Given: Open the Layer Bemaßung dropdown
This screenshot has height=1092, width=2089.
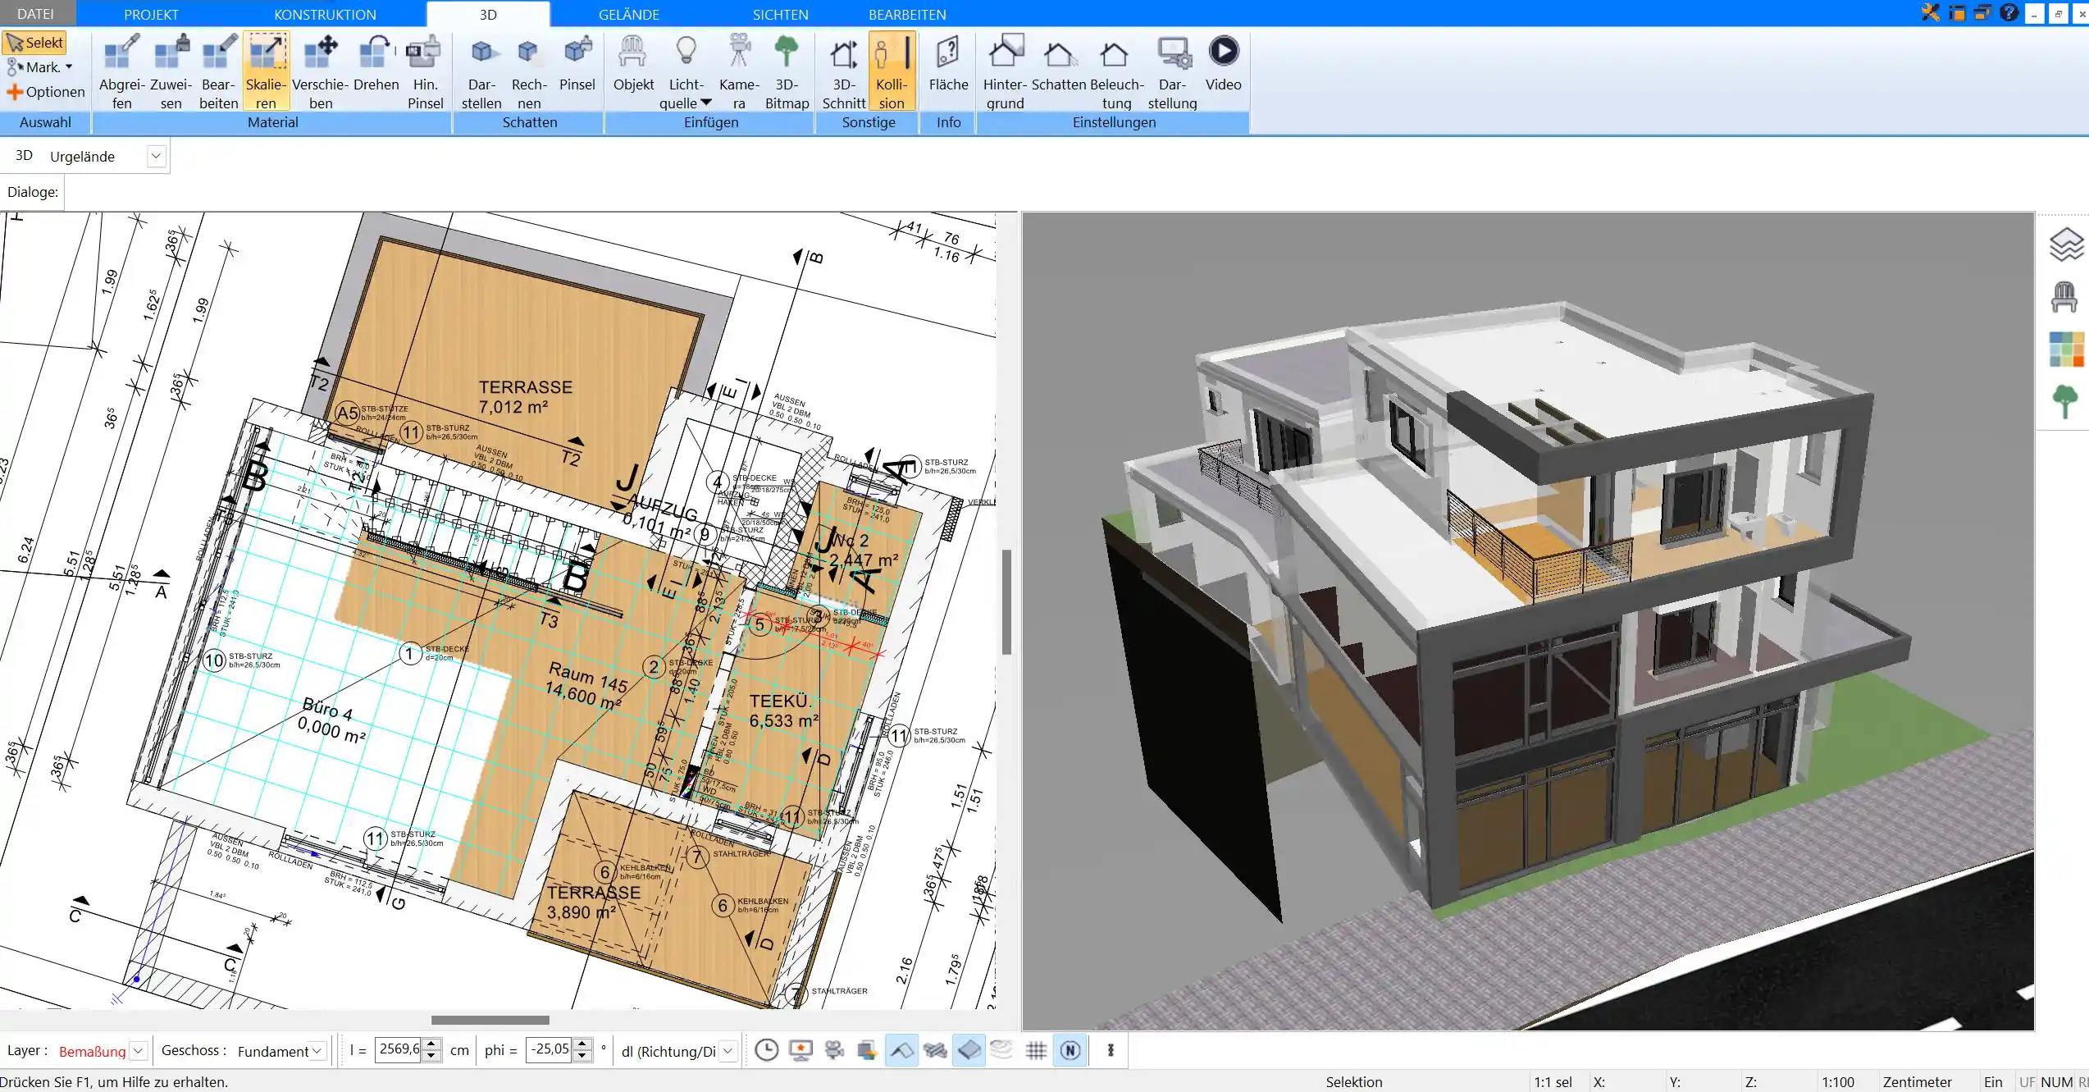Looking at the screenshot, I should coord(139,1051).
